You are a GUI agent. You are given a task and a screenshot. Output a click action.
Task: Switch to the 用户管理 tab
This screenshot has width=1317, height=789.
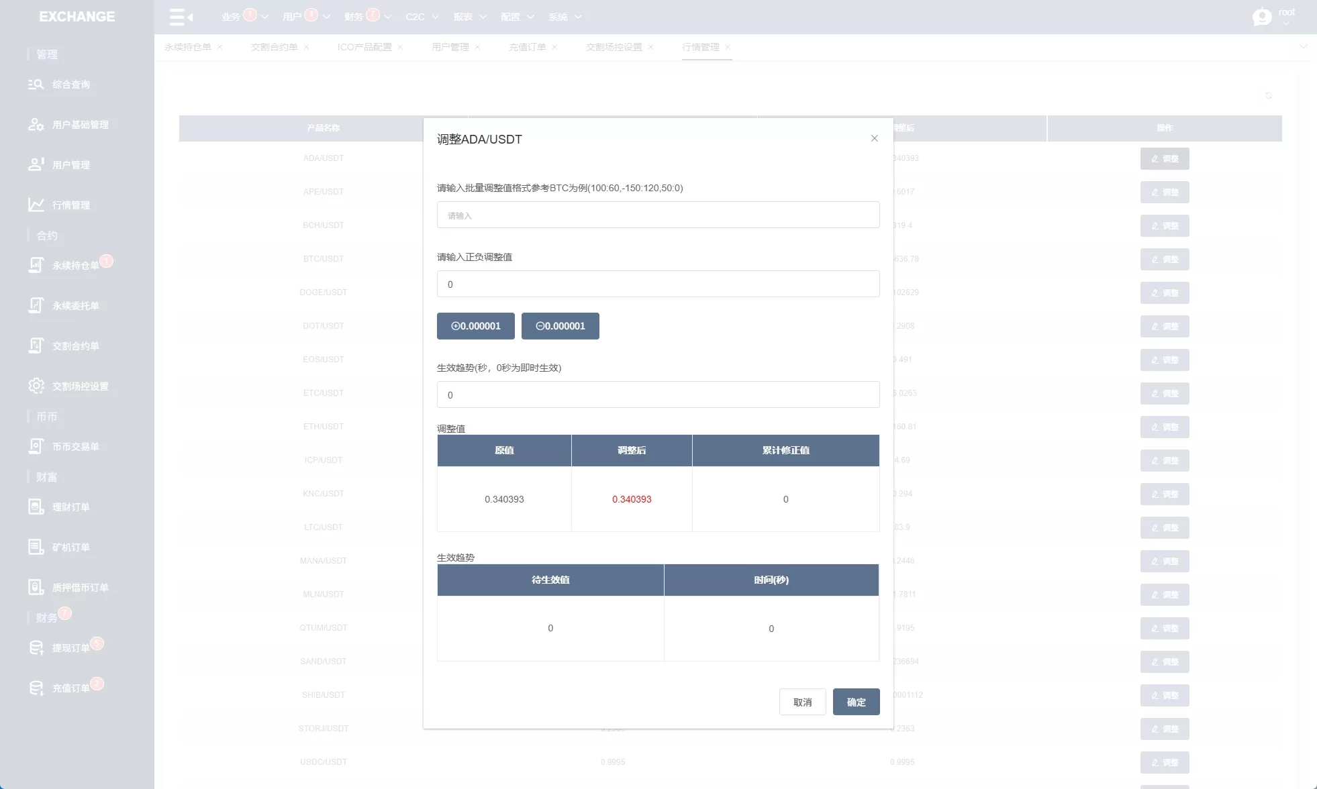450,47
